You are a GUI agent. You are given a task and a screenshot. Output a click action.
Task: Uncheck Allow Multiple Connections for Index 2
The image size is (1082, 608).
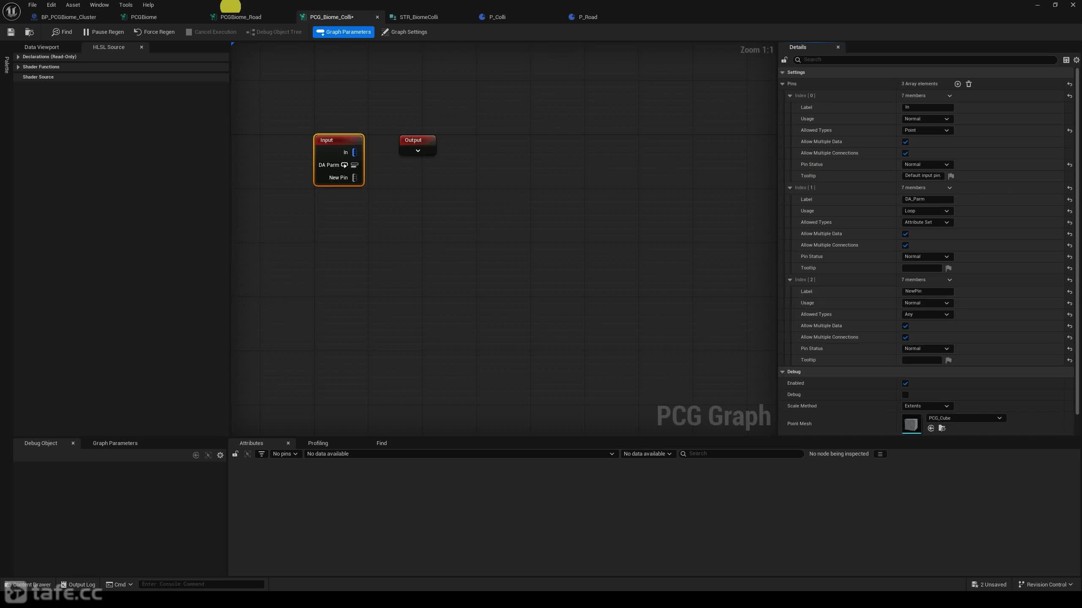click(x=905, y=337)
